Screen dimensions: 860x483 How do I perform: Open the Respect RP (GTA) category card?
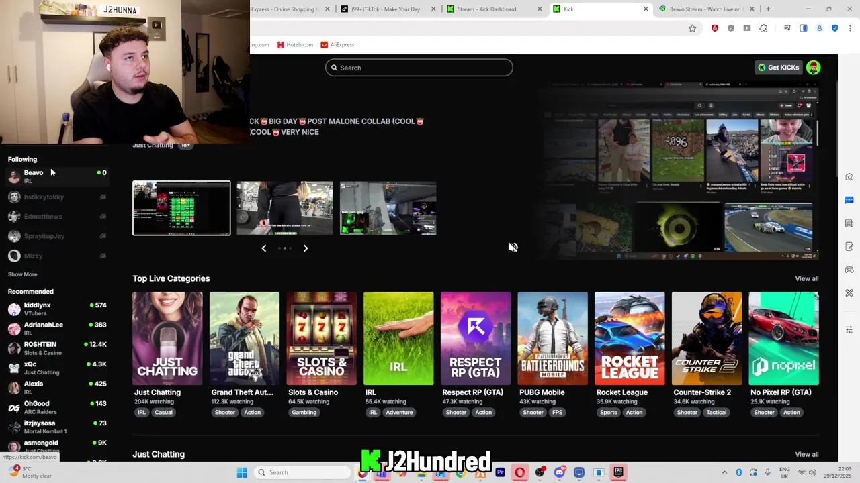pyautogui.click(x=476, y=338)
